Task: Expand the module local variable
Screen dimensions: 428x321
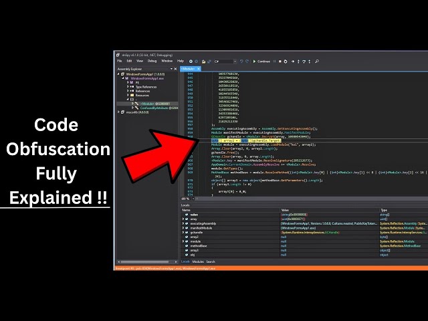Action: 183,241
